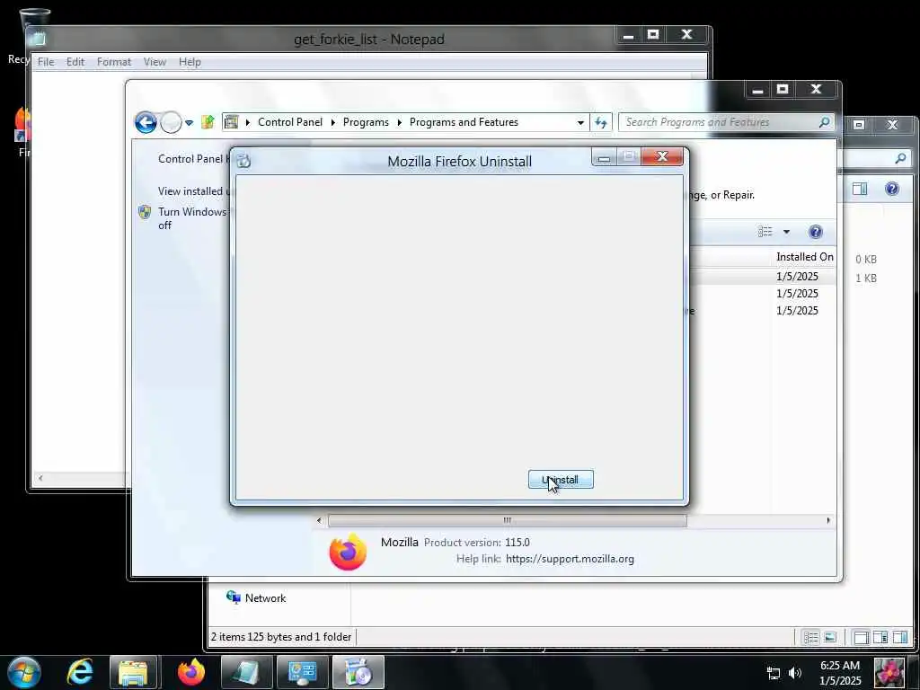Click the search magnifier in the Explorer window
The width and height of the screenshot is (920, 690).
tap(900, 157)
